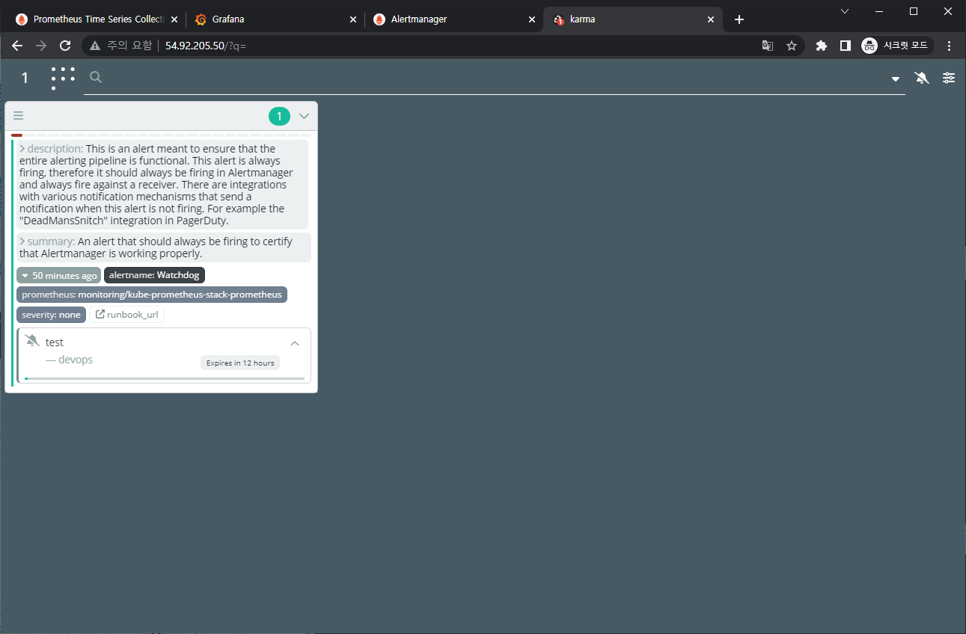966x634 pixels.
Task: Collapse the alert group with chevron
Action: 304,116
